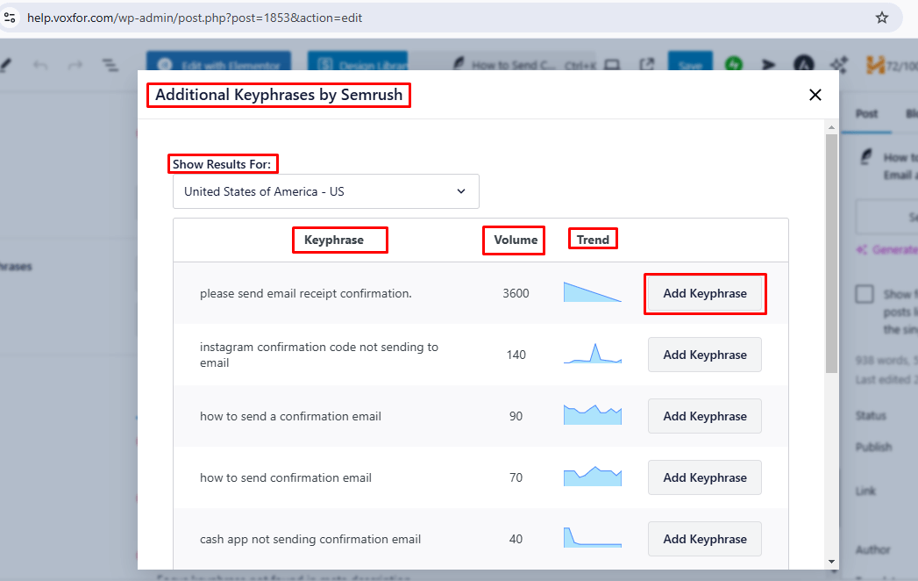Viewport: 918px width, 581px height.
Task: Click the 'Additional Keyphrases by Semrush' title
Action: click(279, 95)
